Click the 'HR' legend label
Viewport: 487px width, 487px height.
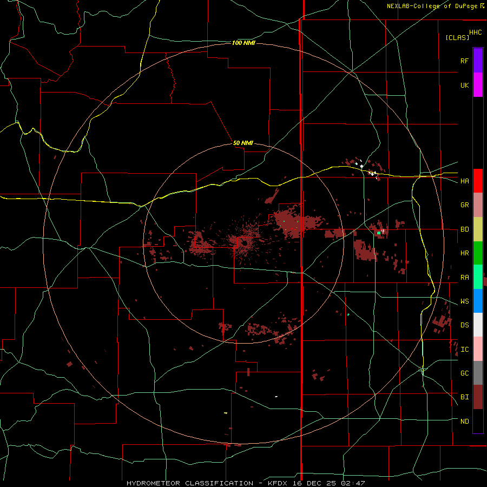point(464,253)
